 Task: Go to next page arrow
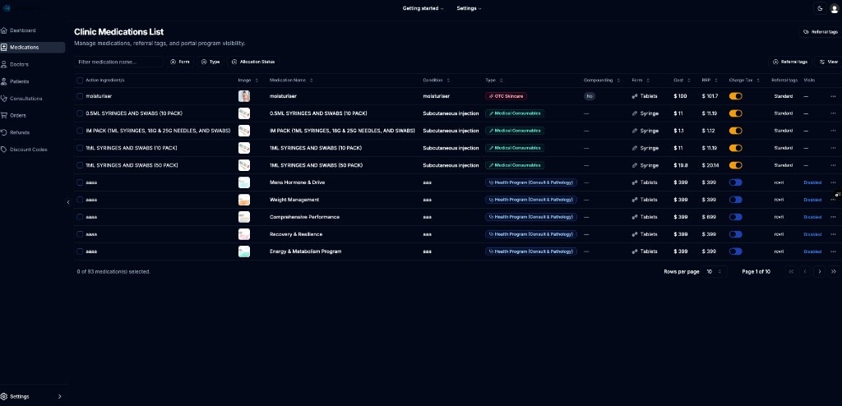coord(820,272)
